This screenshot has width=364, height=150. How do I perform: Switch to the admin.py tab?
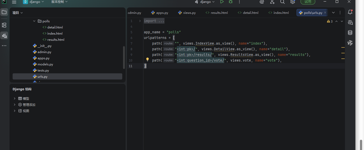point(134,13)
